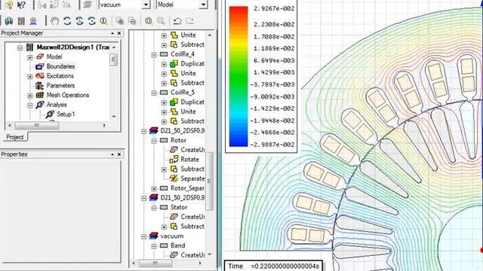The image size is (483, 271).
Task: Select Unite under CoilRe_4
Action: (188, 73)
